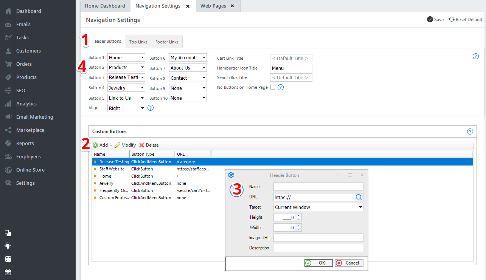Switch to the Web Pages tab
The width and height of the screenshot is (486, 280).
click(218, 6)
